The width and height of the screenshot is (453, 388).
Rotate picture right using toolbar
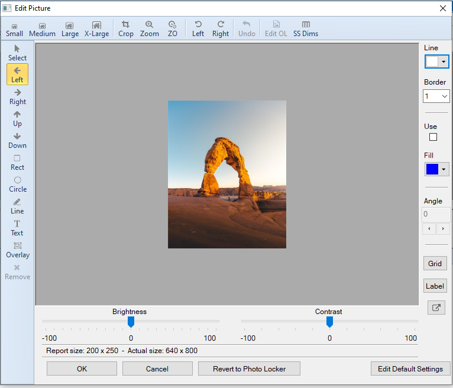click(x=221, y=29)
